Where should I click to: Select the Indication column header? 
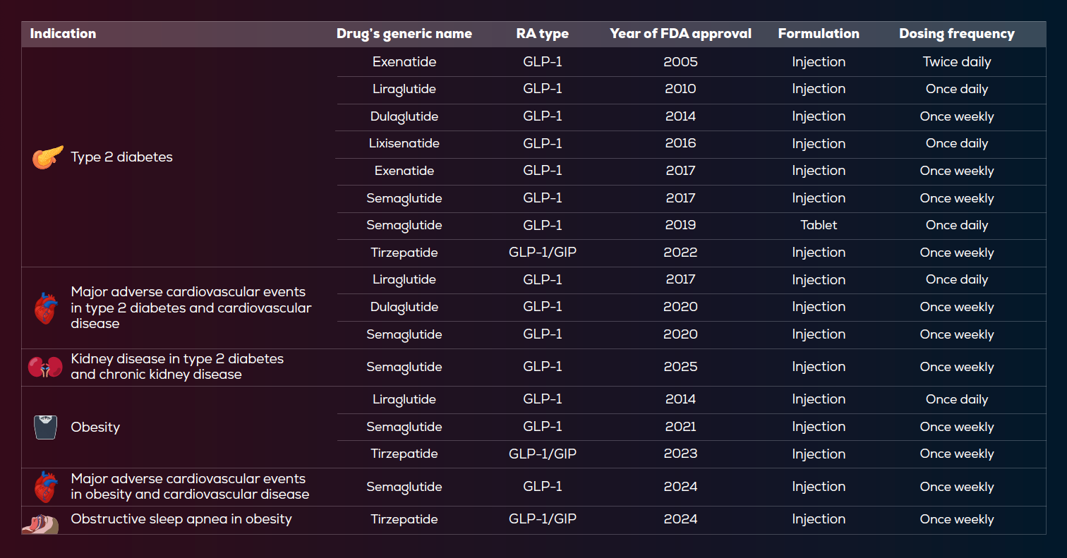63,34
